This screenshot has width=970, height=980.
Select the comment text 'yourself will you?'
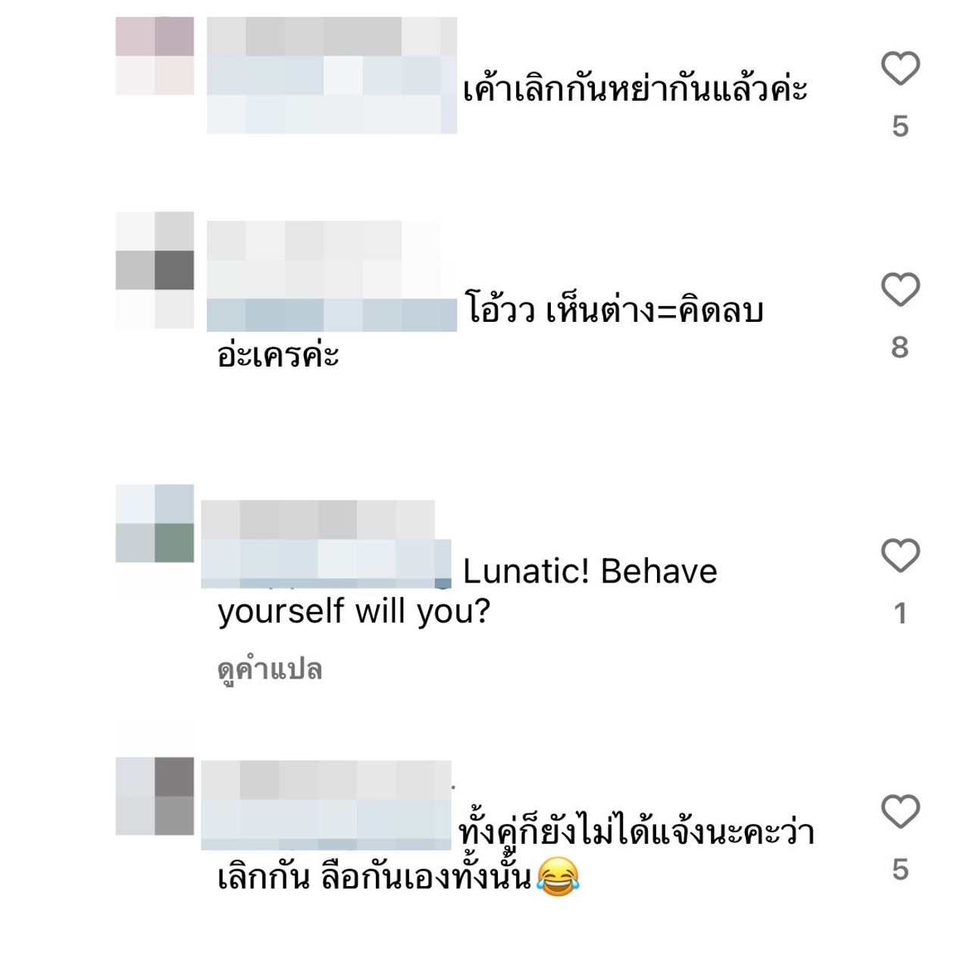point(354,611)
